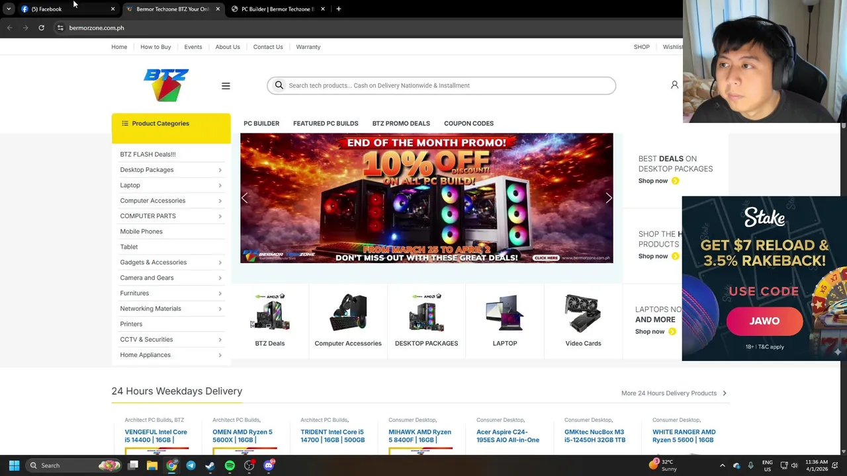Screen dimensions: 847x476
Task: Expand CCTV & Securities submenu arrow
Action: click(220, 340)
